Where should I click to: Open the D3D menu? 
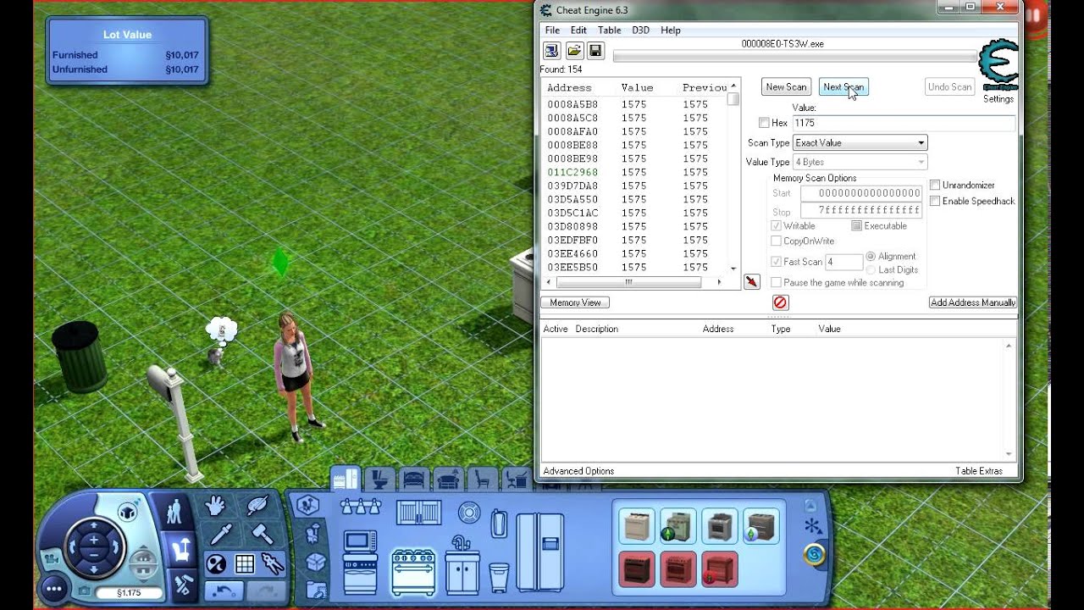[640, 30]
